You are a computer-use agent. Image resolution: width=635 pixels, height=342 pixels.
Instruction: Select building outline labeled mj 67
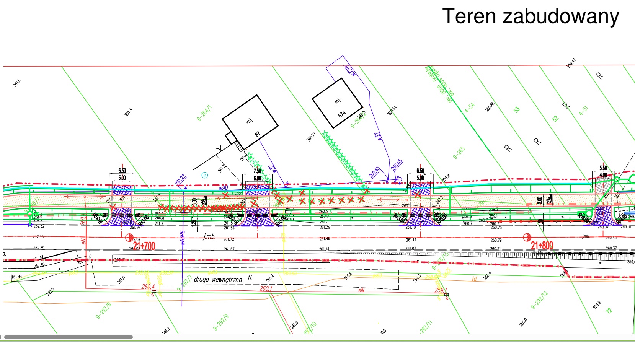[250, 122]
